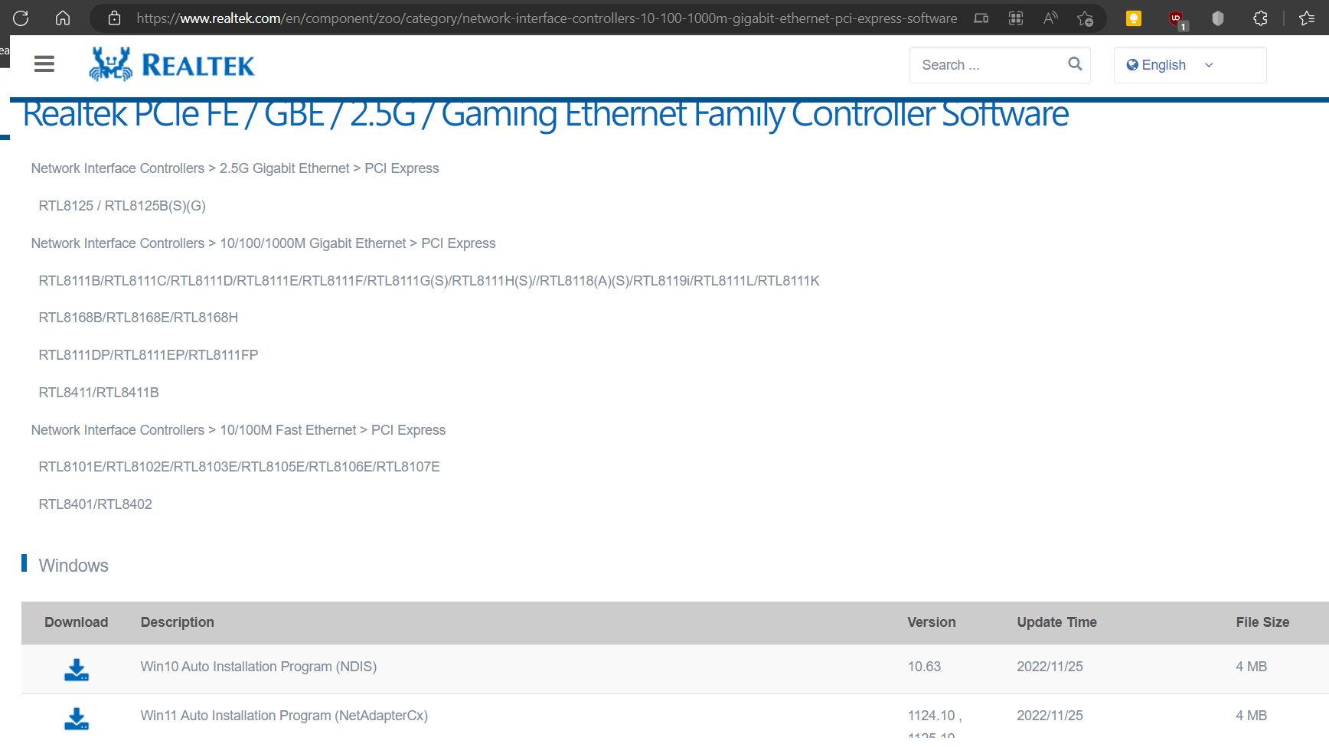Click version 10.63 cell
This screenshot has width=1329, height=747.
[x=925, y=667]
